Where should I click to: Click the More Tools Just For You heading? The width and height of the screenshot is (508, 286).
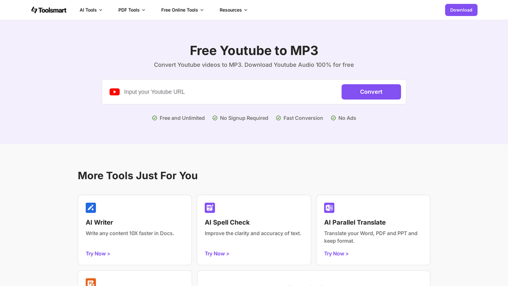[138, 175]
